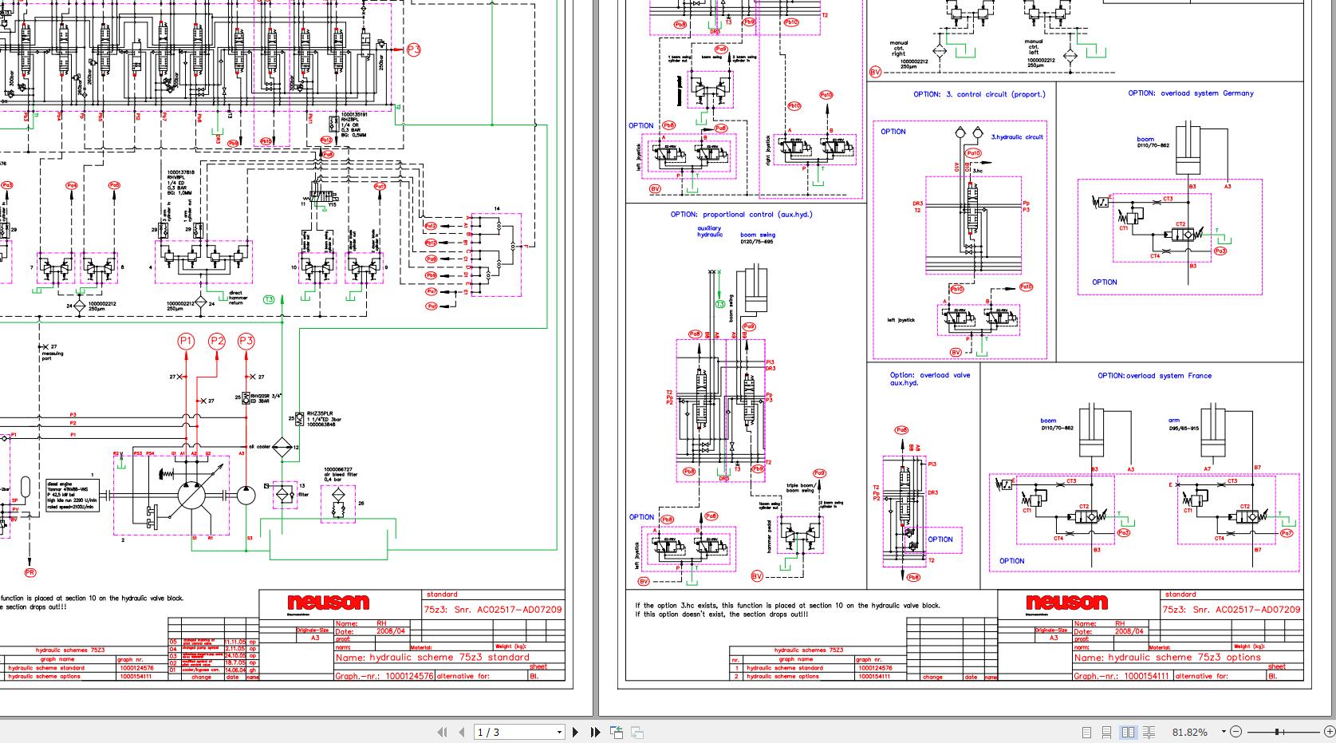
Task: Go to the first page of the document
Action: click(442, 732)
